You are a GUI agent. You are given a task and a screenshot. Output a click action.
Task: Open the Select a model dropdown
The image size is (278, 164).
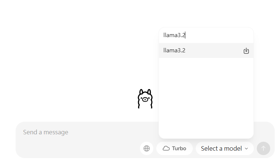coord(224,148)
